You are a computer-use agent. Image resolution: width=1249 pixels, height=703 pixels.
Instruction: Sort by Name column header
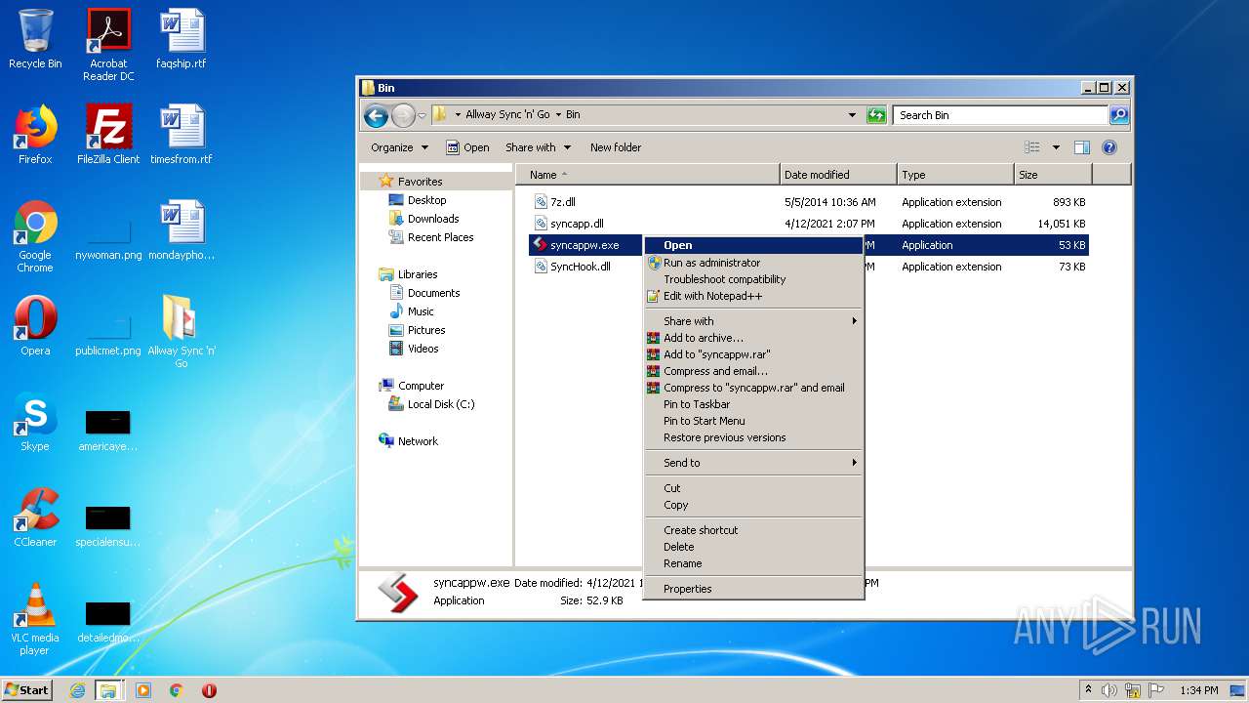pos(650,175)
